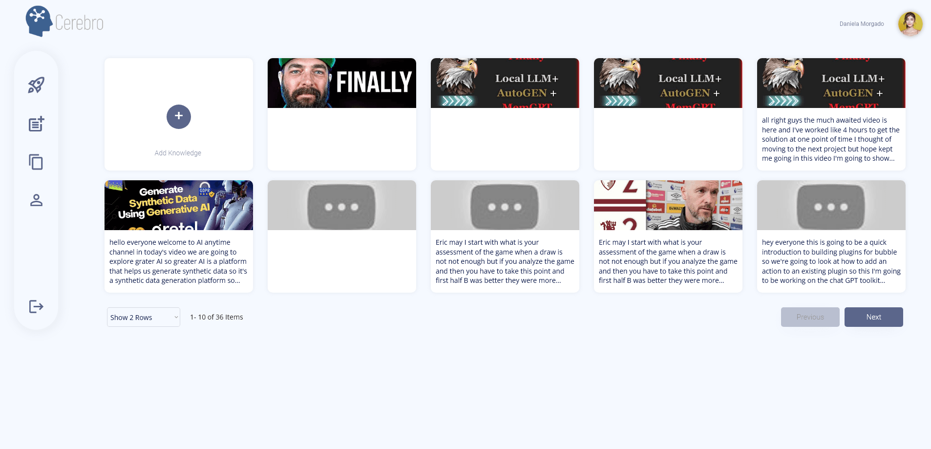The image size is (931, 449).
Task: Open the FINALLY bearded man thumbnail
Action: coord(341,83)
